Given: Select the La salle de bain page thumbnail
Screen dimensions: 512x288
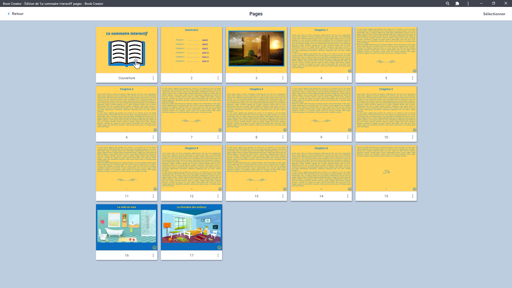Looking at the screenshot, I should 127,227.
